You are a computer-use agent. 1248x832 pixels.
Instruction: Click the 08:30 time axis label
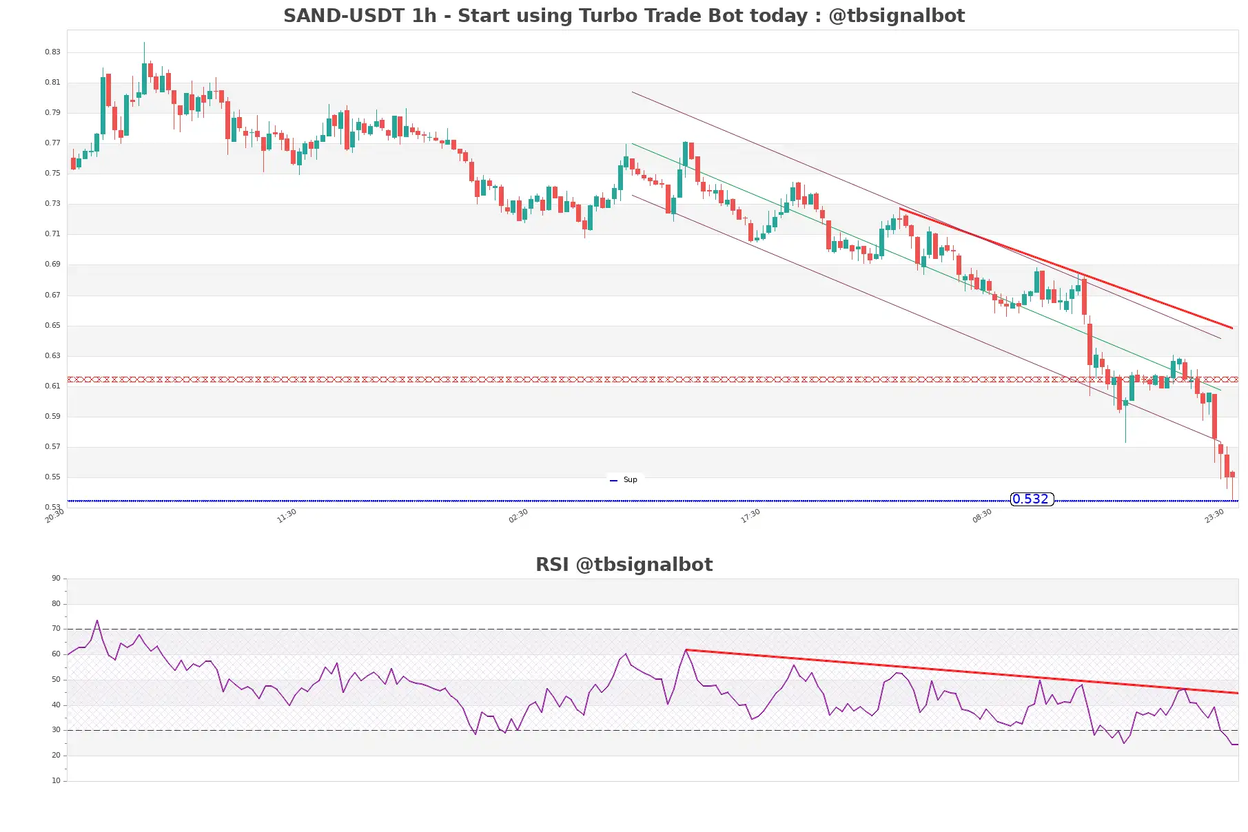(x=982, y=516)
